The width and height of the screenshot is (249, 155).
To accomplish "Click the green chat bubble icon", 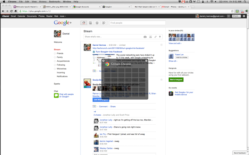I will click(56, 96).
